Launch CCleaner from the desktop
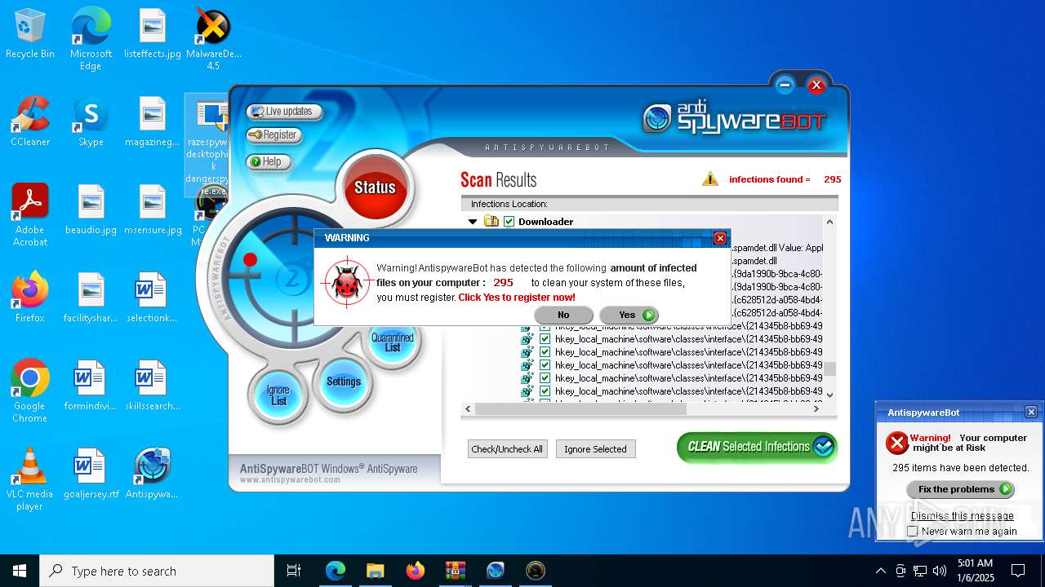This screenshot has width=1045, height=587. (30, 122)
